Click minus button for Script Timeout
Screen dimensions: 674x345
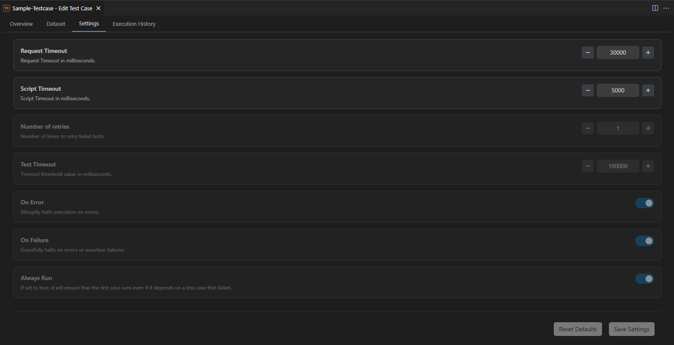587,90
